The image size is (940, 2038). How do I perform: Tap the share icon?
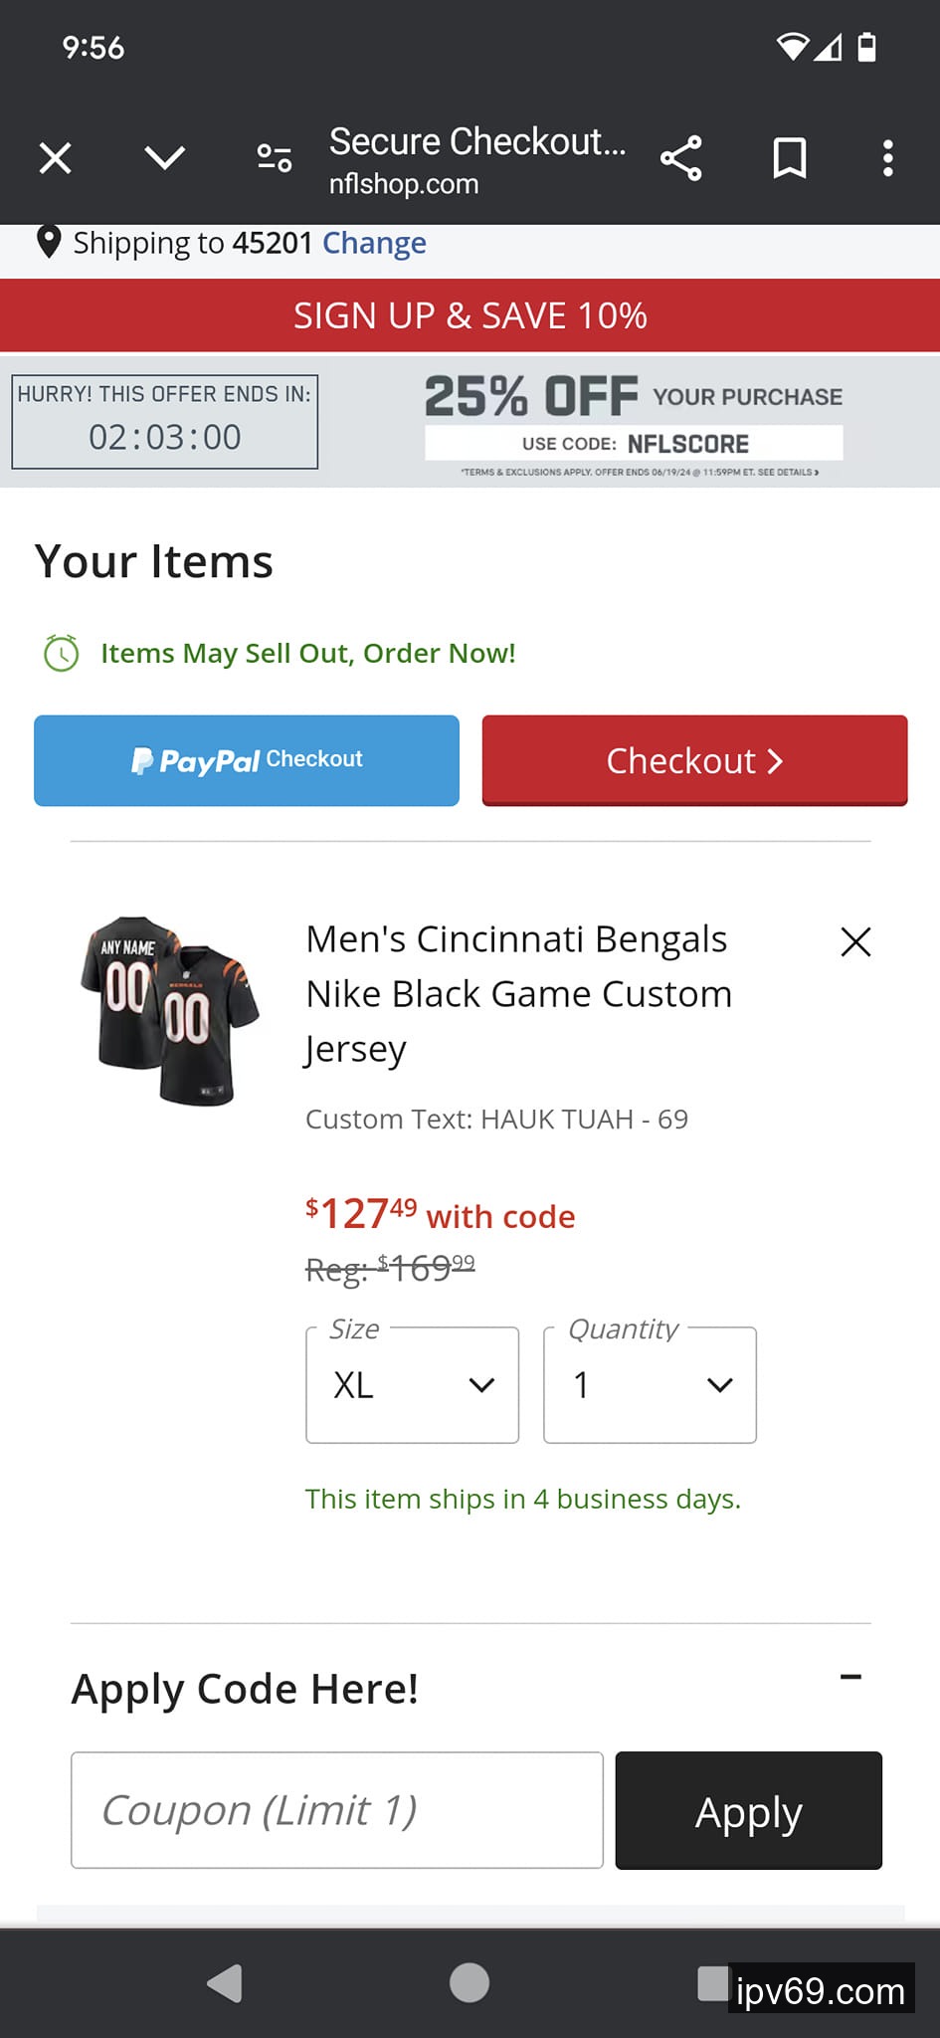(681, 158)
